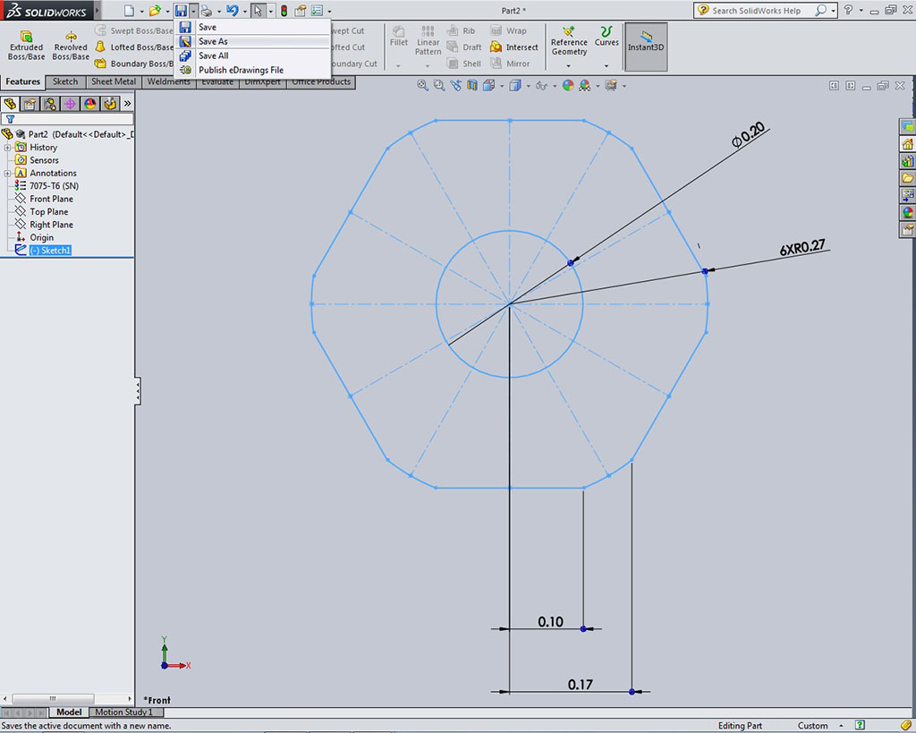Viewport: 916px width, 733px height.
Task: Open the Reference Geometry dropdown arrow
Action: pyautogui.click(x=569, y=65)
